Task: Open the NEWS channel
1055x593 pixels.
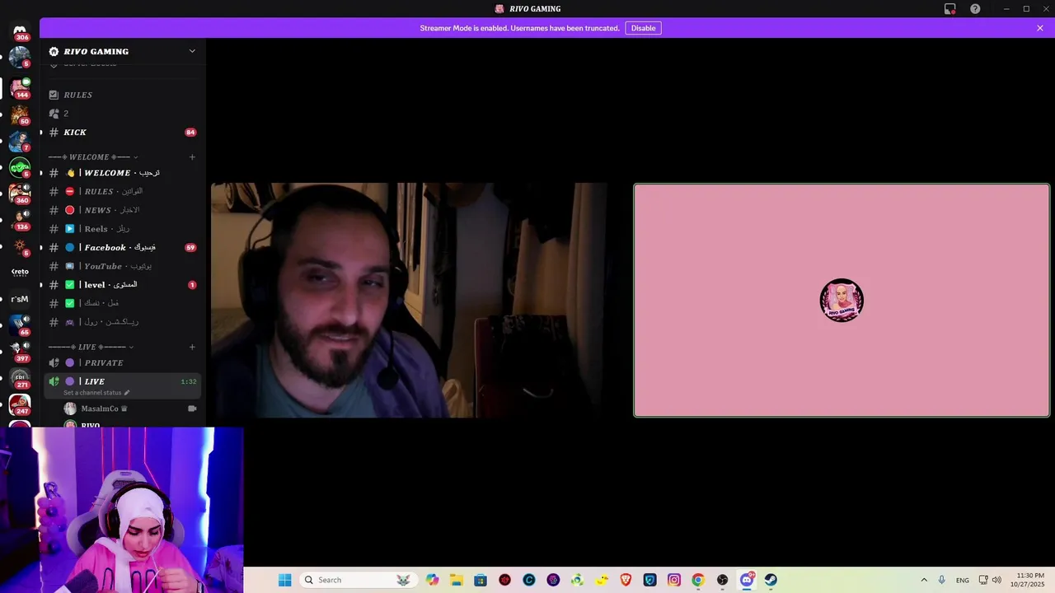Action: (x=123, y=210)
